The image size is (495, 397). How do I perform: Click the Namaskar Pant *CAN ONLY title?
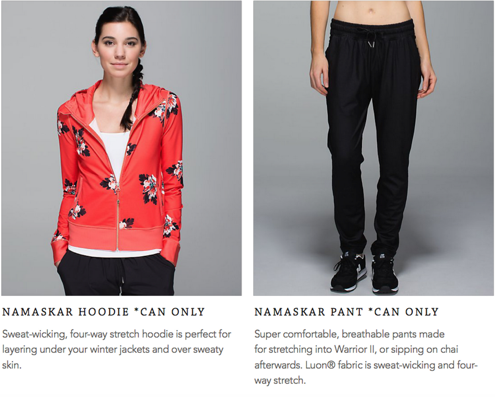point(347,312)
